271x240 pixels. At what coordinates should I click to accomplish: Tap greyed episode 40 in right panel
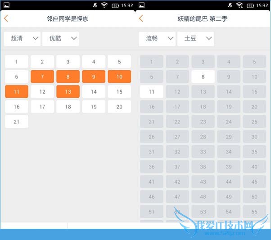coord(254,167)
